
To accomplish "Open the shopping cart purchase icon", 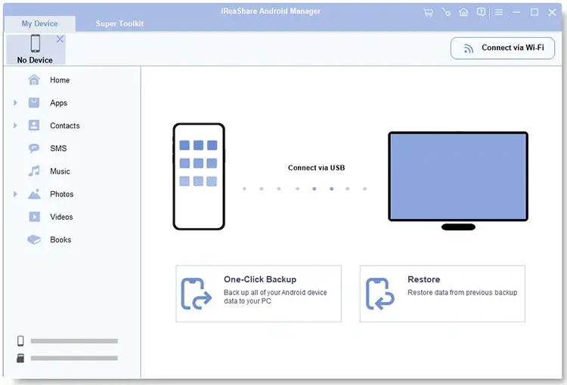I will 428,13.
